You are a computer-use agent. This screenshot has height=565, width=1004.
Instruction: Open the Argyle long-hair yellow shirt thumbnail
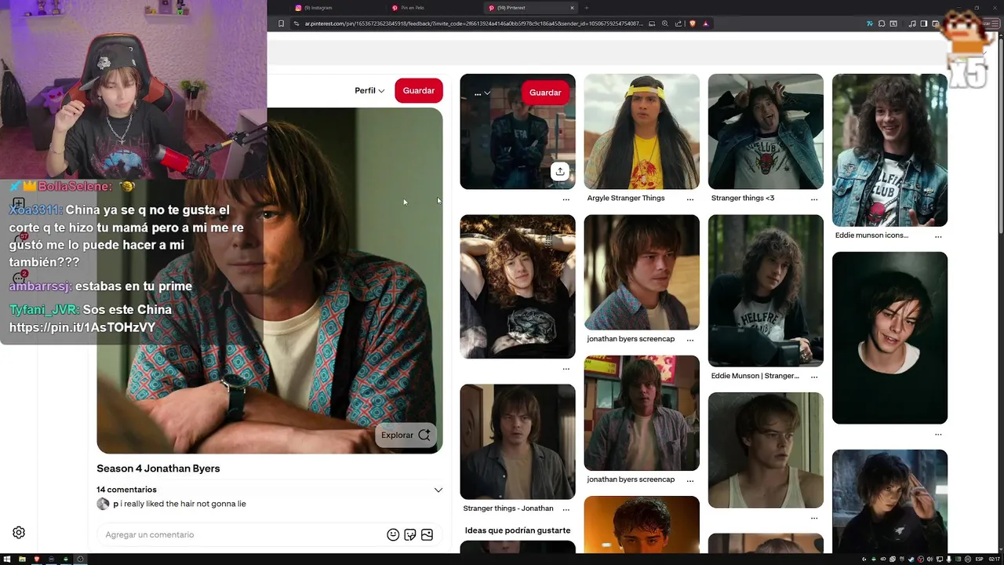click(x=642, y=131)
